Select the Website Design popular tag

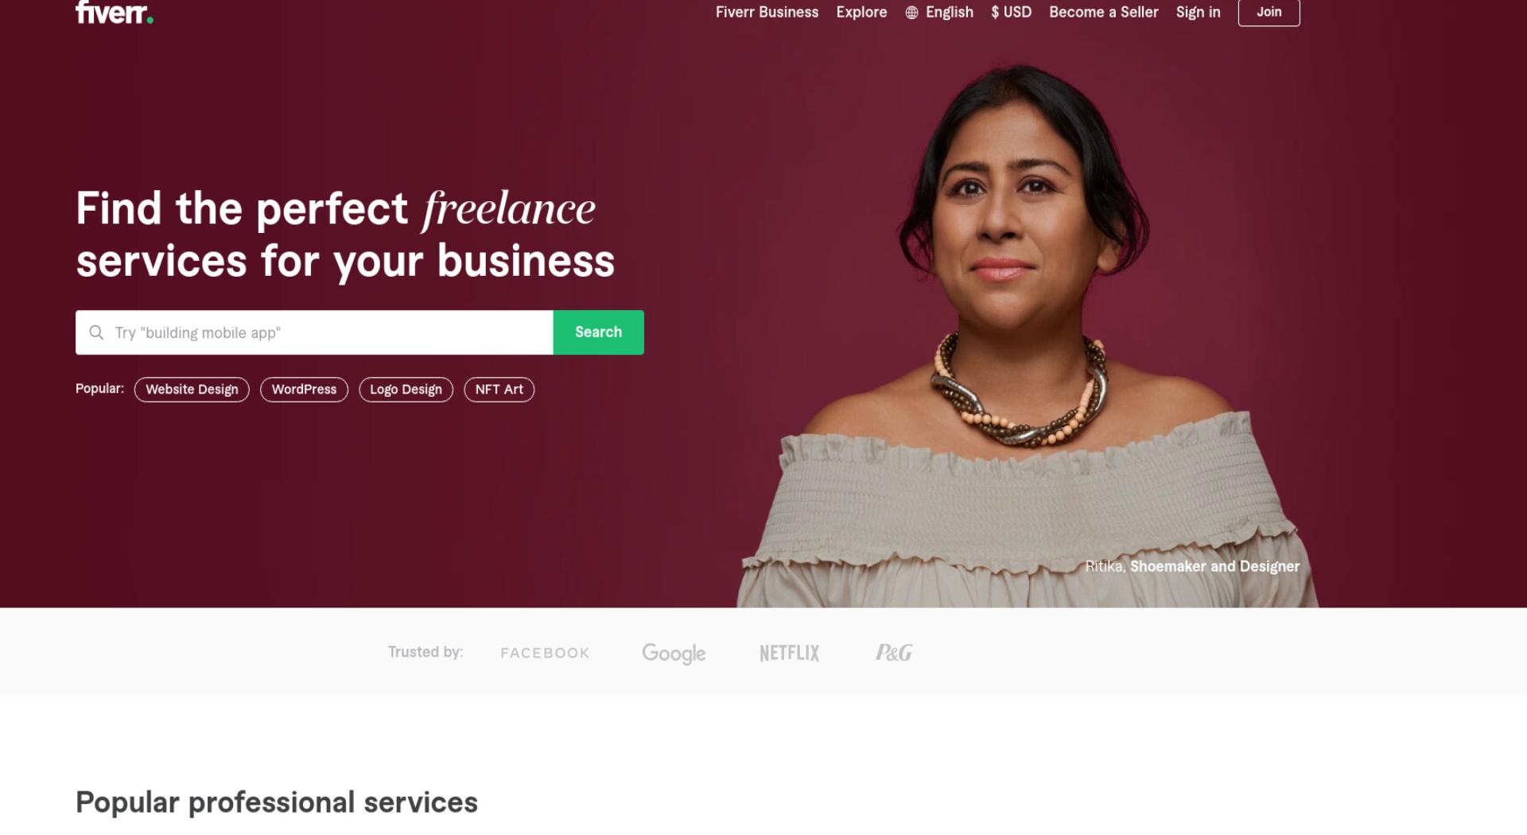point(192,390)
